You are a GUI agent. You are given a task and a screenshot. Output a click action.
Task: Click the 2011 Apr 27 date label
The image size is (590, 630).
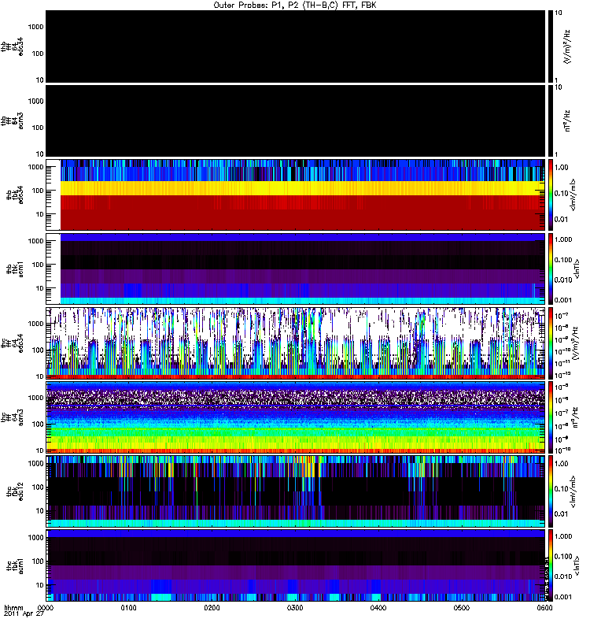click(24, 614)
